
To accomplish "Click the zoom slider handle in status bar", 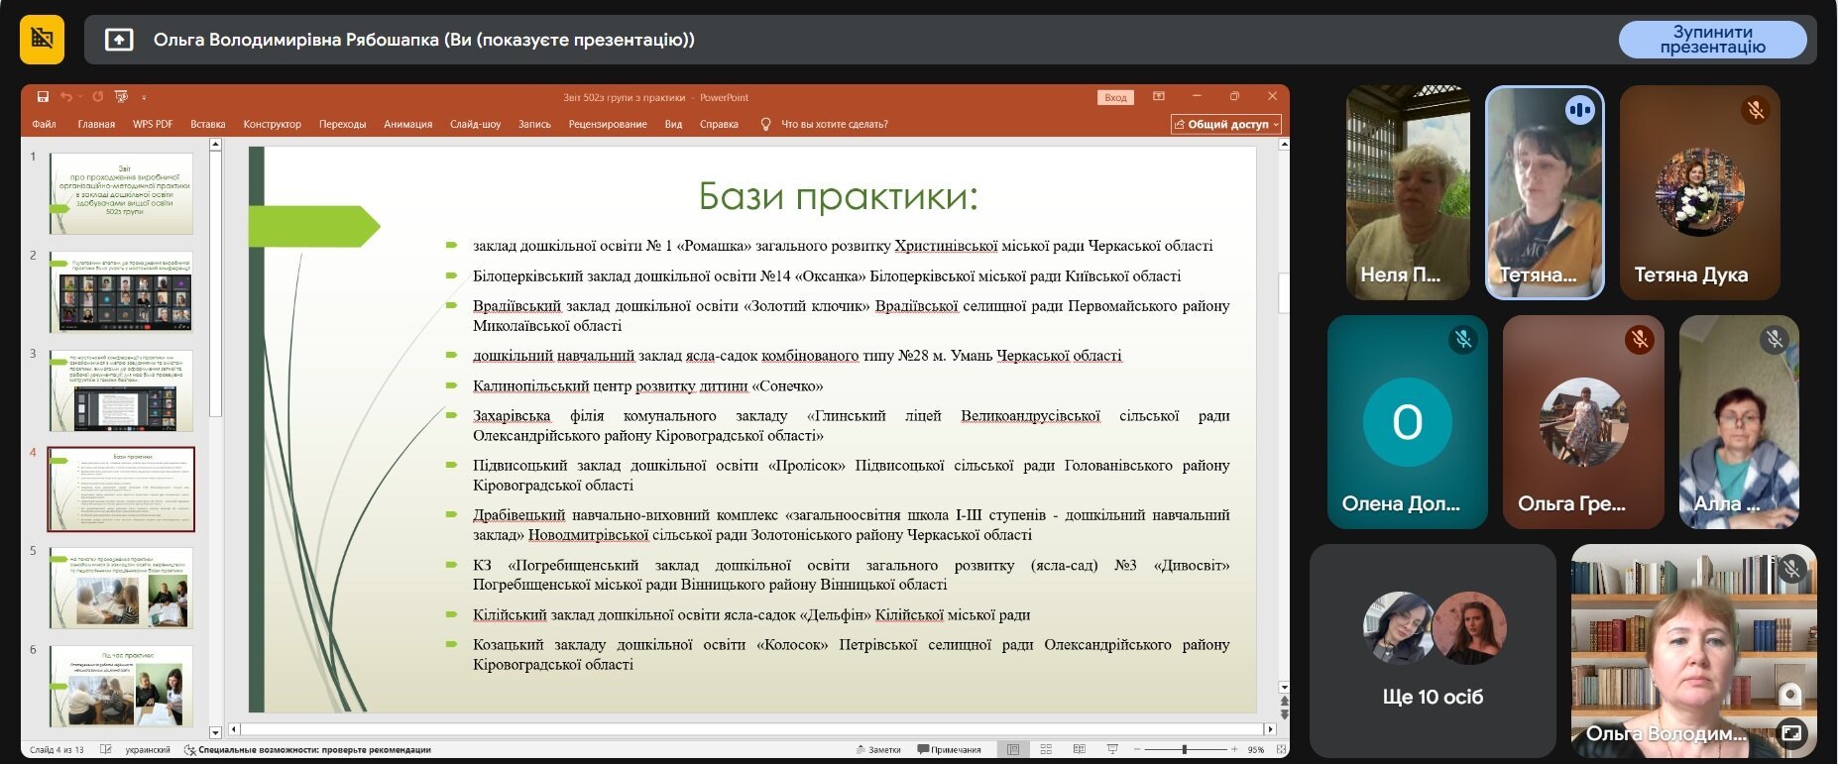I will [1184, 749].
